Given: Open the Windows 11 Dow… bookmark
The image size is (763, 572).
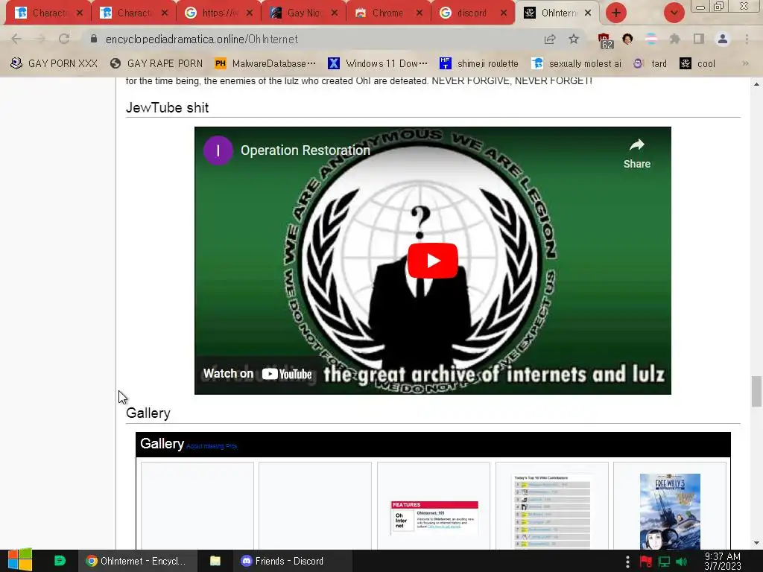Looking at the screenshot, I should click(x=378, y=63).
